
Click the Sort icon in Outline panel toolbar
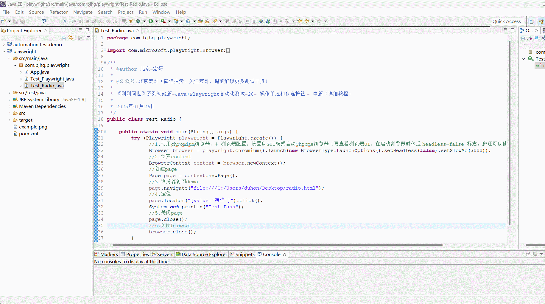pyautogui.click(x=530, y=38)
